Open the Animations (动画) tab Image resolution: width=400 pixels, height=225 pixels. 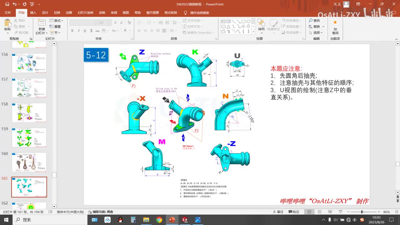pos(69,13)
